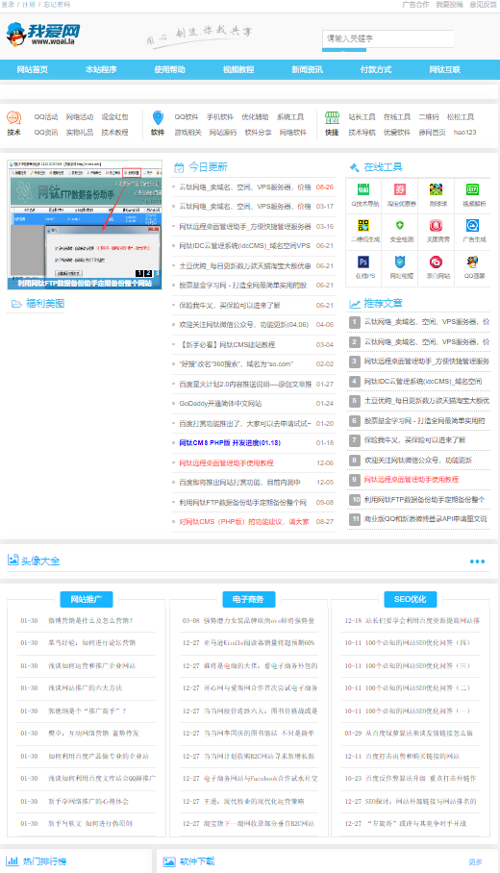
Task: Select the SEO优化 tab header
Action: 411,599
